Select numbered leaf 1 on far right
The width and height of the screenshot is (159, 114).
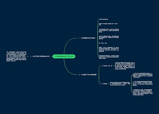[143, 75]
